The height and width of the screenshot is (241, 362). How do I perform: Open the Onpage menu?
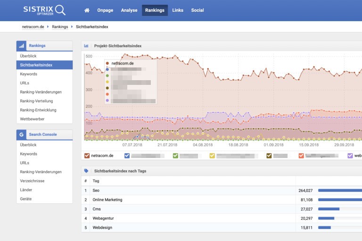point(105,10)
